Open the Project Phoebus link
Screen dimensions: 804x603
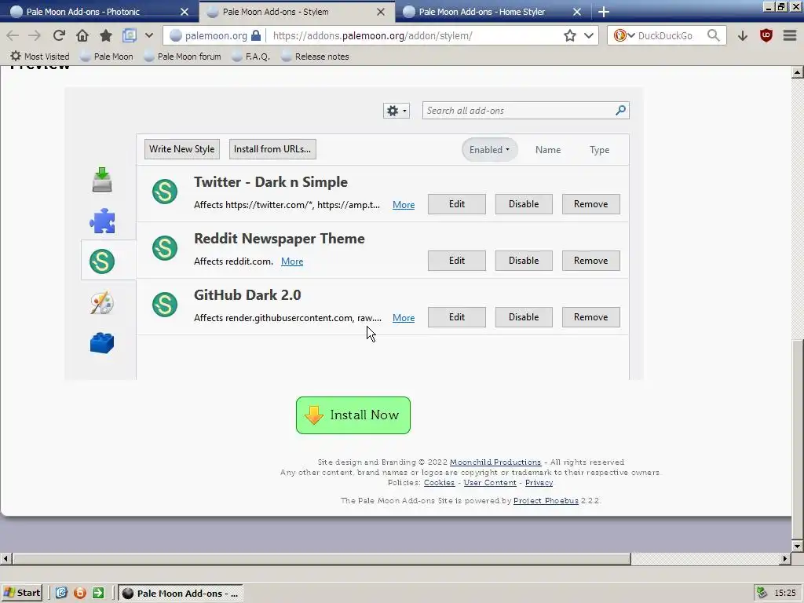546,500
